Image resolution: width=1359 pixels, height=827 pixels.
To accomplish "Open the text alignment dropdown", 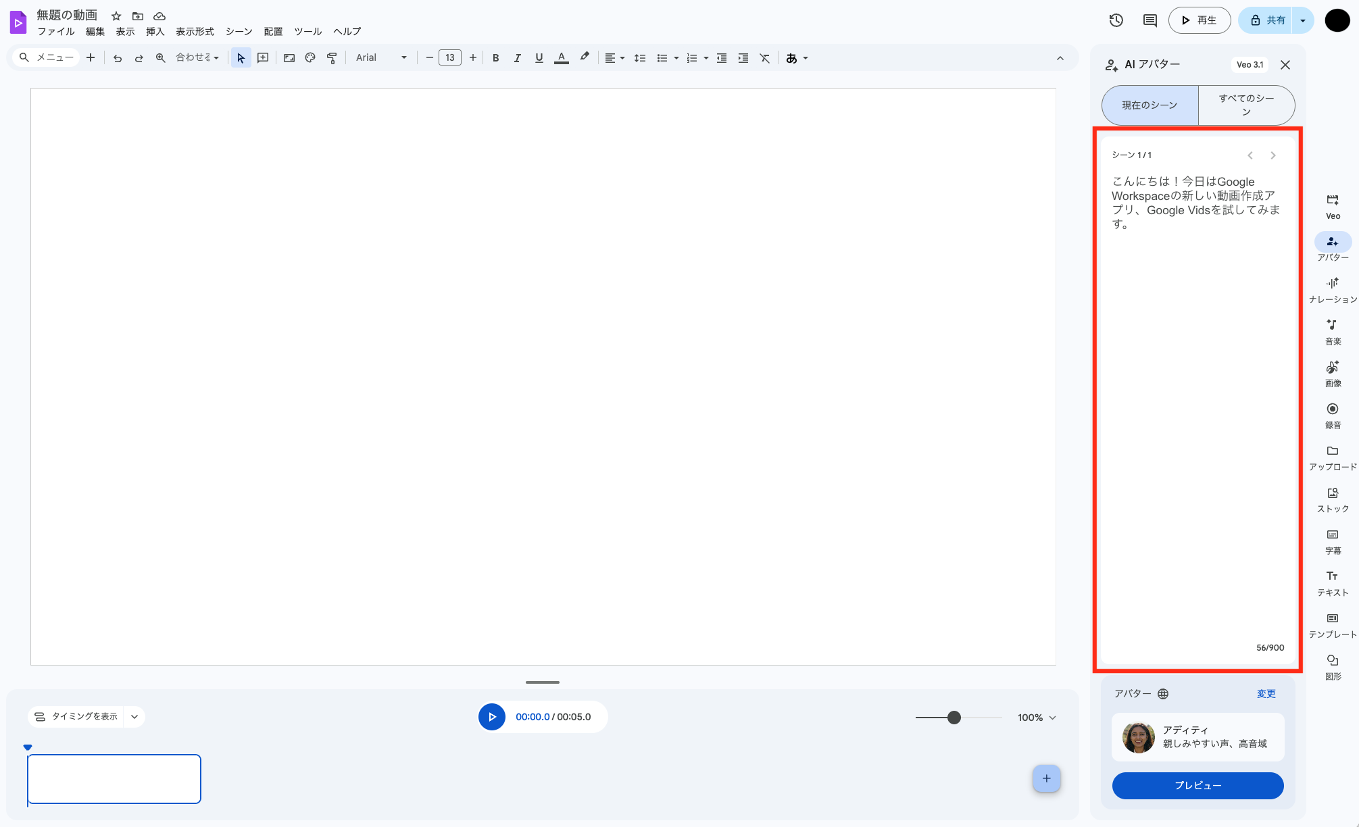I will tap(614, 58).
